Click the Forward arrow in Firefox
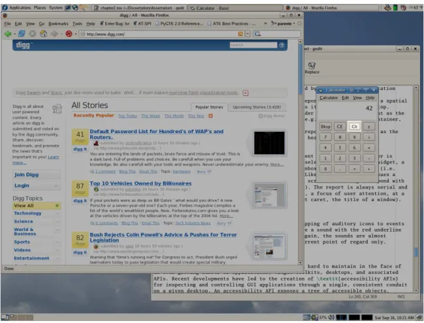Screen dimensions: 424x323 pyautogui.click(x=54, y=34)
